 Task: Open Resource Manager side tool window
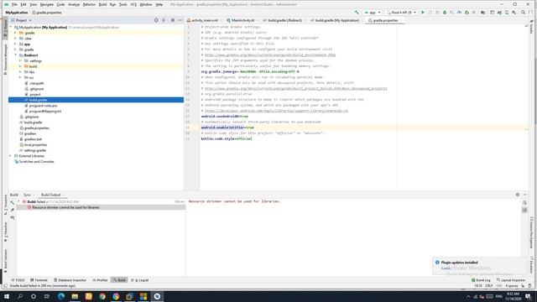(5, 60)
